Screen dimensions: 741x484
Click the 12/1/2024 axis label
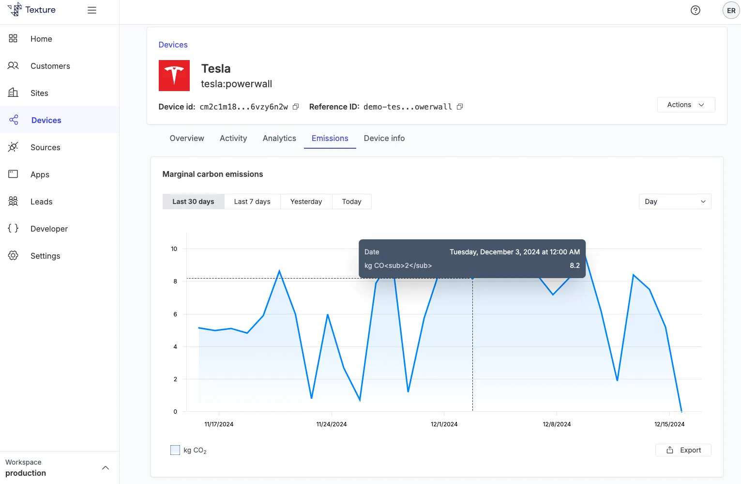pos(444,424)
